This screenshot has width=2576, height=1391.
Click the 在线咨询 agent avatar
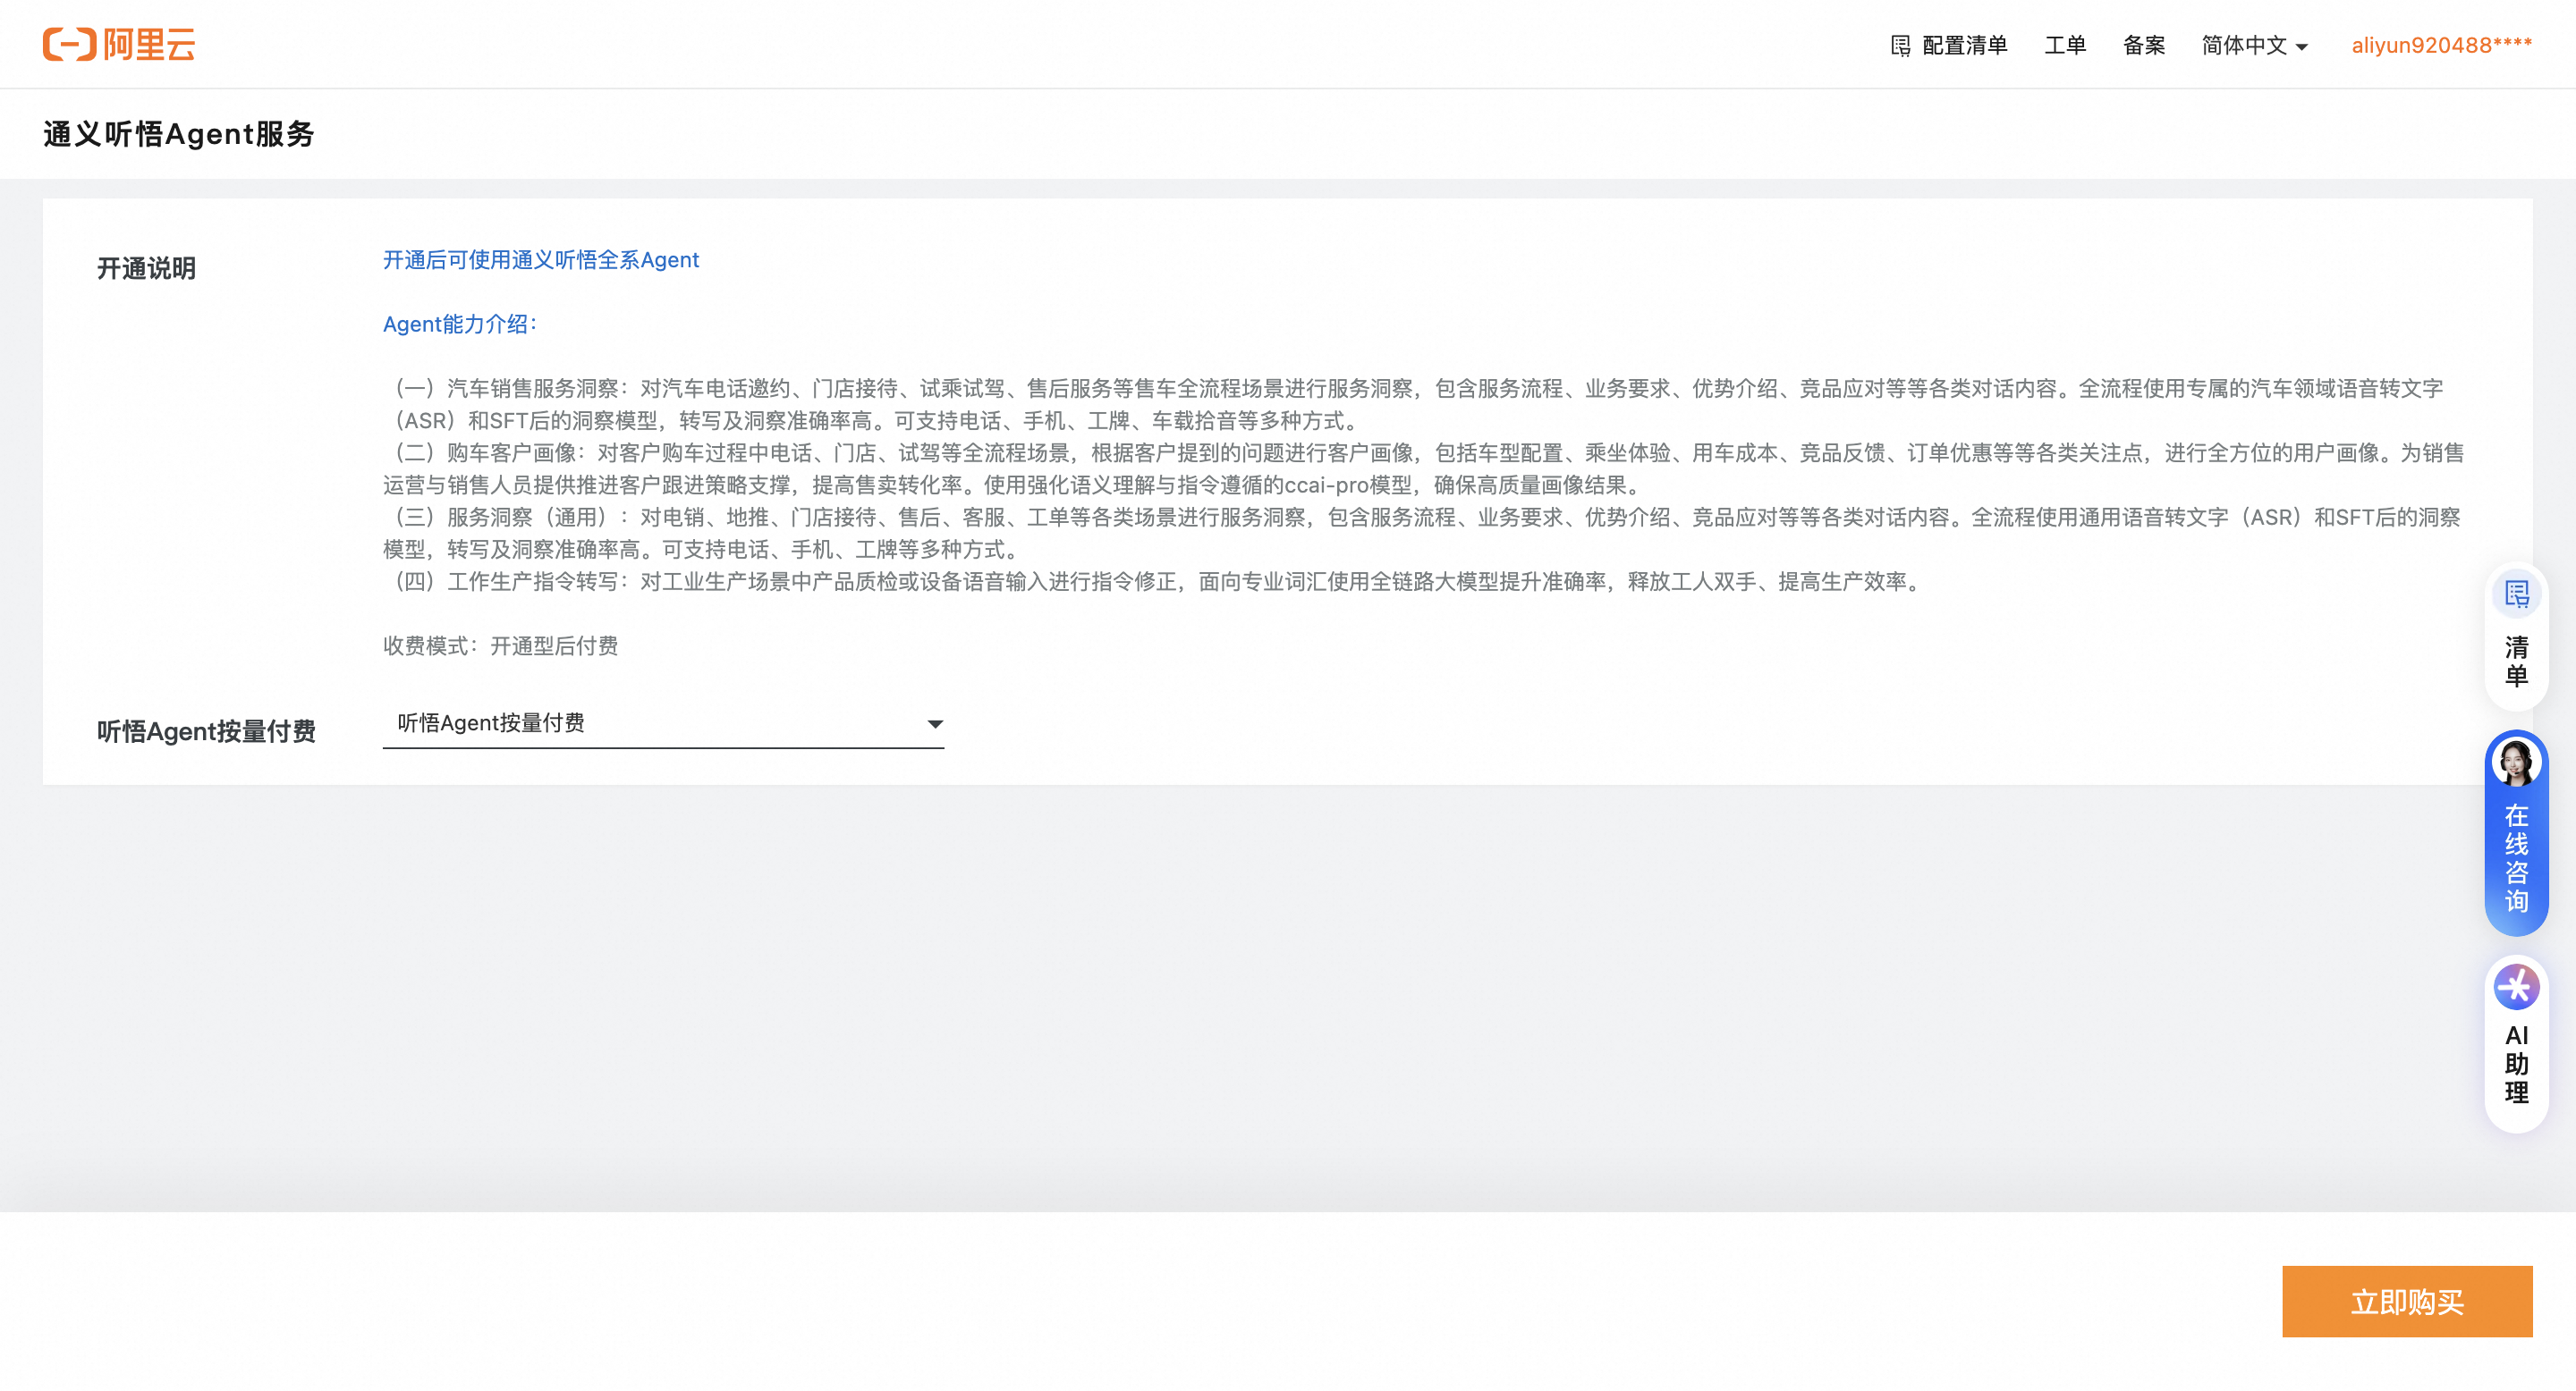[x=2516, y=763]
